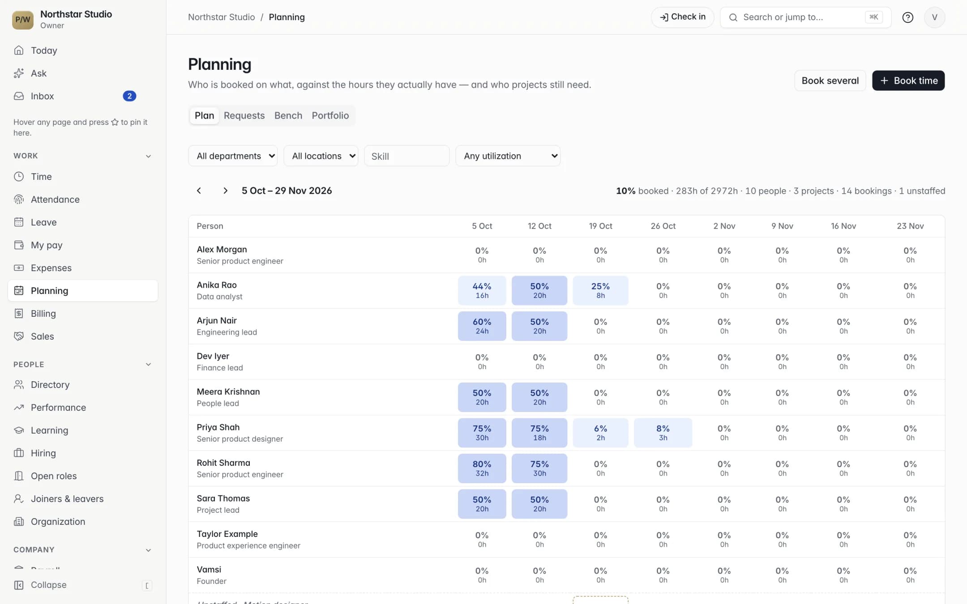Open the All locations dropdown
Viewport: 967px width, 604px height.
coord(321,156)
